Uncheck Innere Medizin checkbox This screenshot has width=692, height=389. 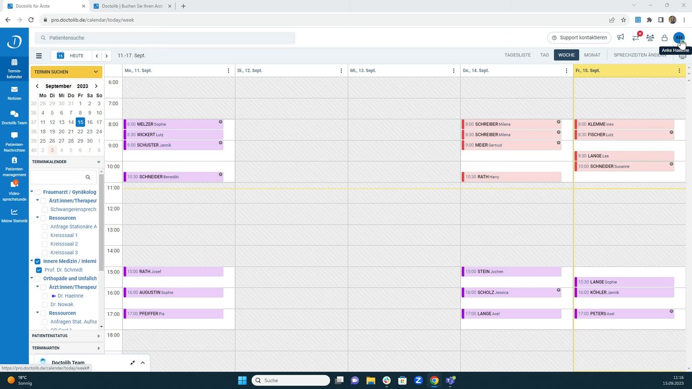pos(38,261)
